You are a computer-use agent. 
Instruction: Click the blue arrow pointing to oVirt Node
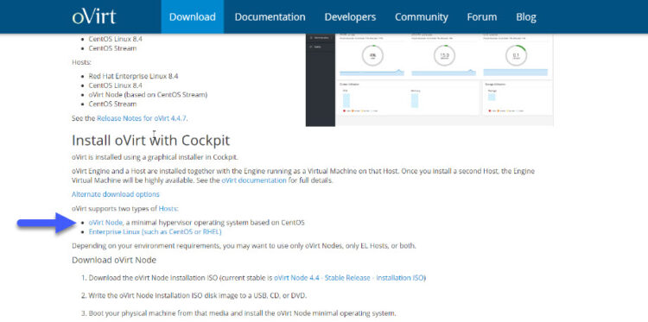click(48, 223)
